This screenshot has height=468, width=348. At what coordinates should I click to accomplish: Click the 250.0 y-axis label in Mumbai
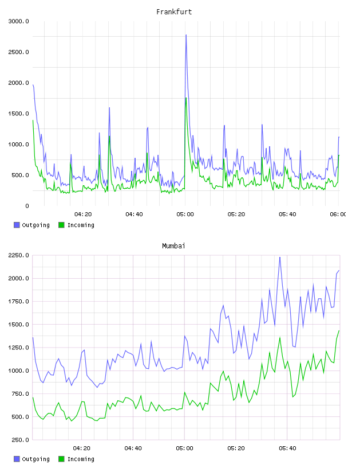pyautogui.click(x=20, y=440)
